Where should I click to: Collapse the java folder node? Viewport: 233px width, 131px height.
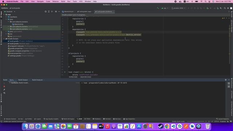[x=6, y=19]
